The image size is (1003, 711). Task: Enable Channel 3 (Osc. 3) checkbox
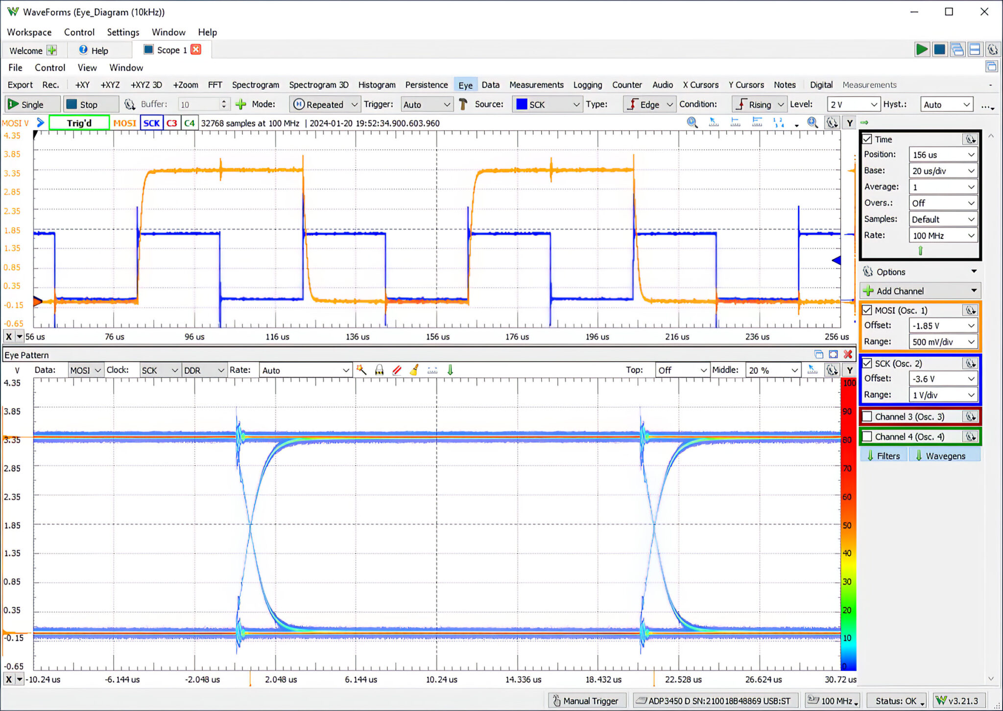click(x=867, y=416)
